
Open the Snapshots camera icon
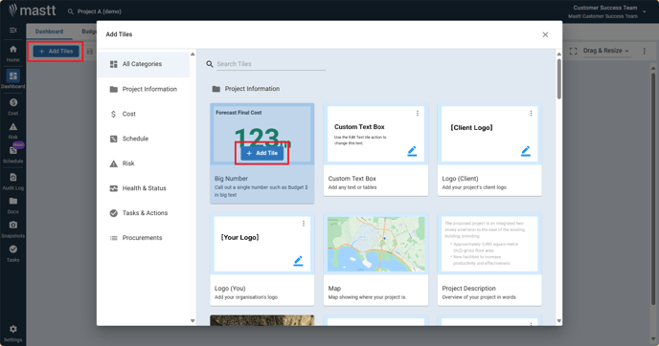tap(13, 226)
